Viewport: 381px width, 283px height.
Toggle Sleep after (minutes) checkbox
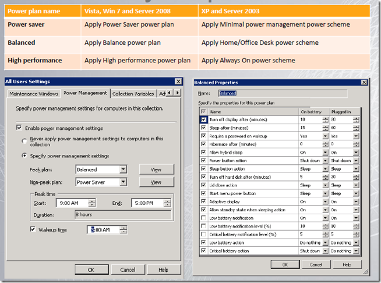click(x=203, y=128)
